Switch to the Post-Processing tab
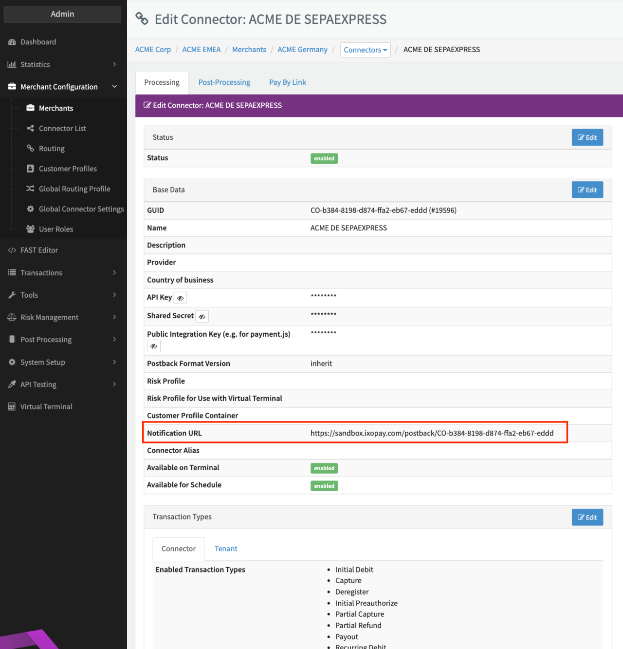623x649 pixels. coord(224,82)
